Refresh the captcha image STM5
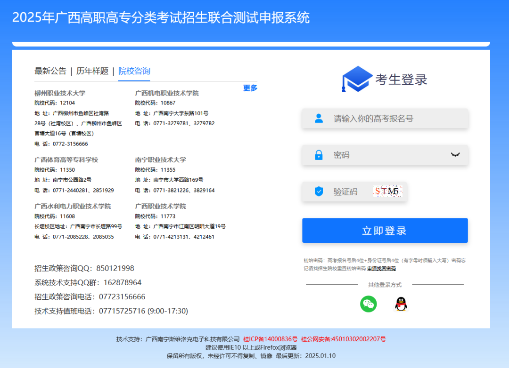The image size is (509, 368). (x=387, y=192)
